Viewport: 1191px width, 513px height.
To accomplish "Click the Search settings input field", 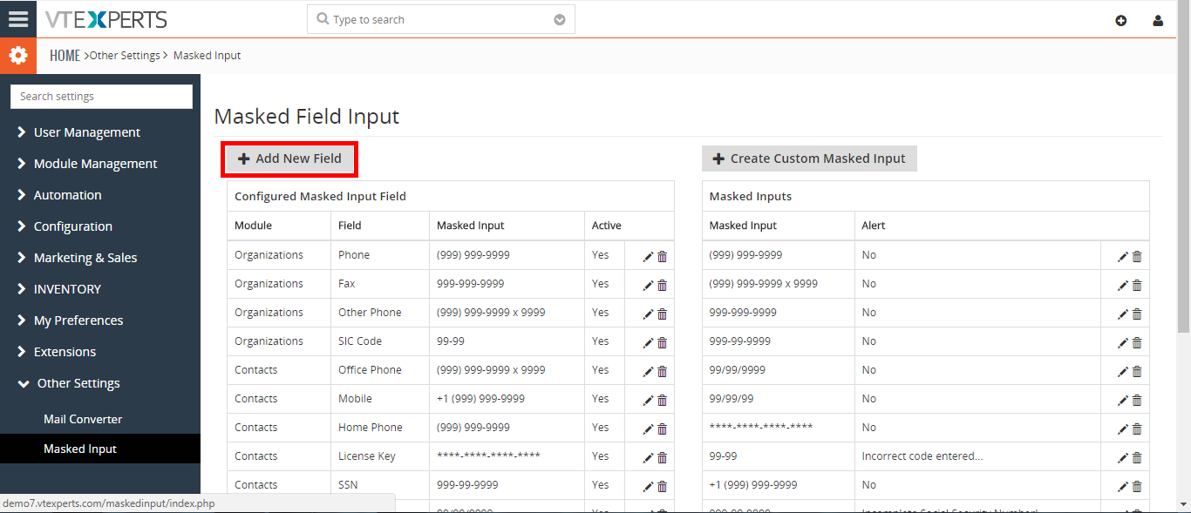I will click(101, 97).
